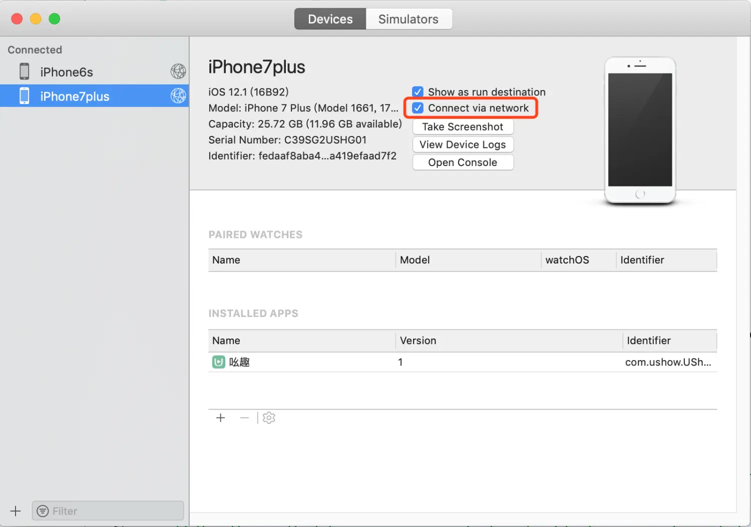Image resolution: width=751 pixels, height=527 pixels.
Task: Zoom window with green button
Action: pyautogui.click(x=54, y=19)
